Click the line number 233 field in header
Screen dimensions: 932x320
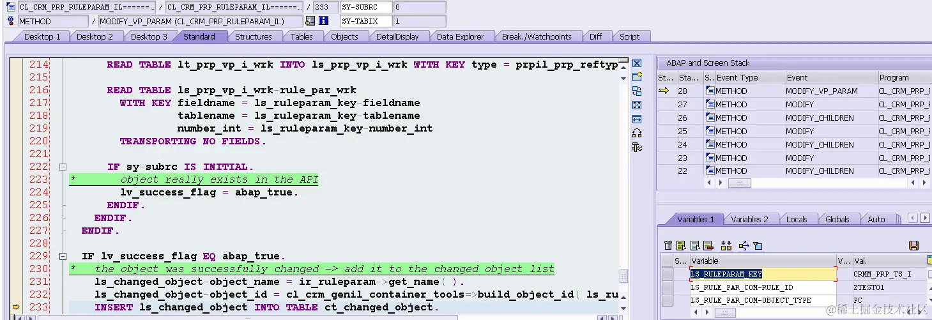tap(325, 7)
